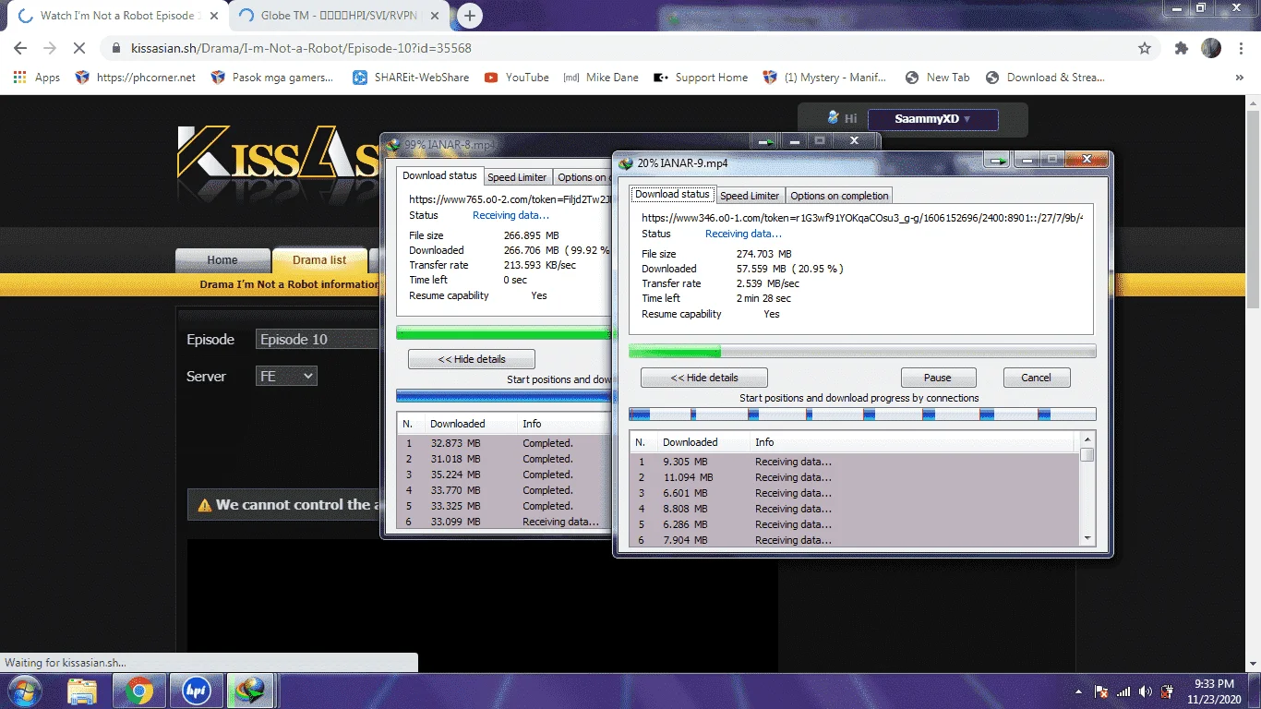Pause the IANAR-9 download

[938, 378]
